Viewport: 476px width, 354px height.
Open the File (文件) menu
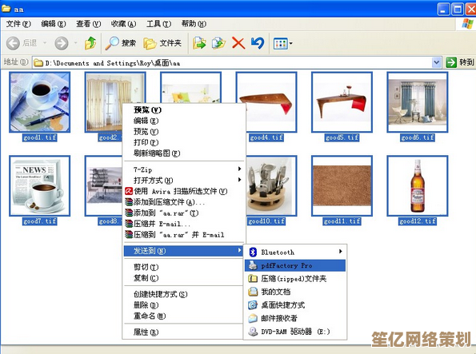click(x=18, y=24)
